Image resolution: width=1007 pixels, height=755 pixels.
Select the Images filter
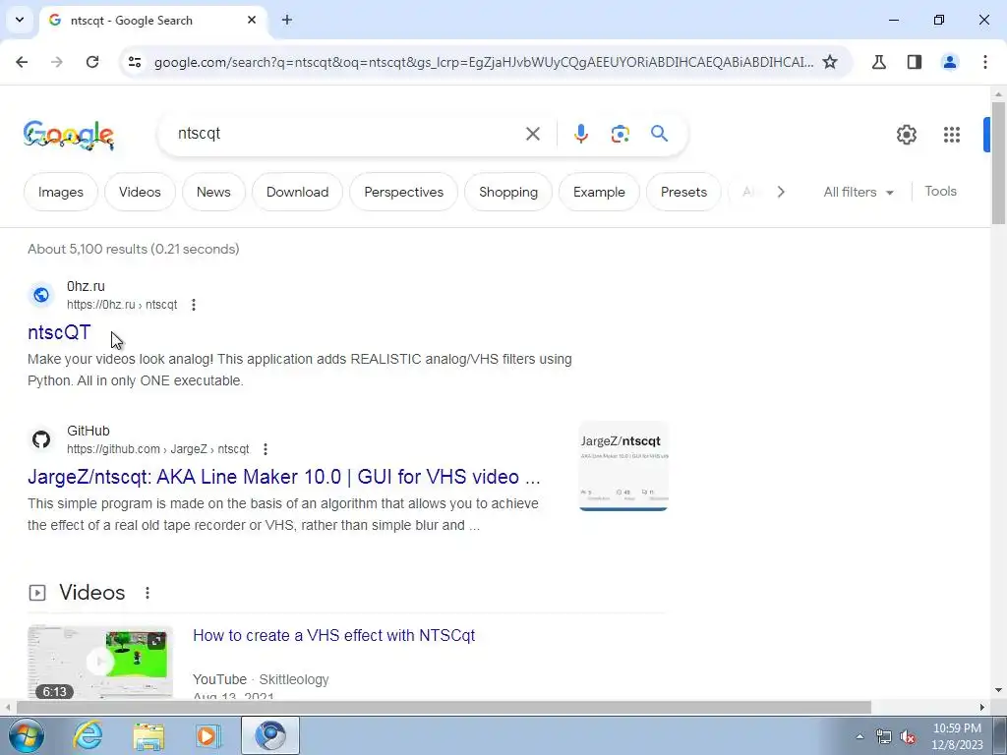tap(61, 192)
